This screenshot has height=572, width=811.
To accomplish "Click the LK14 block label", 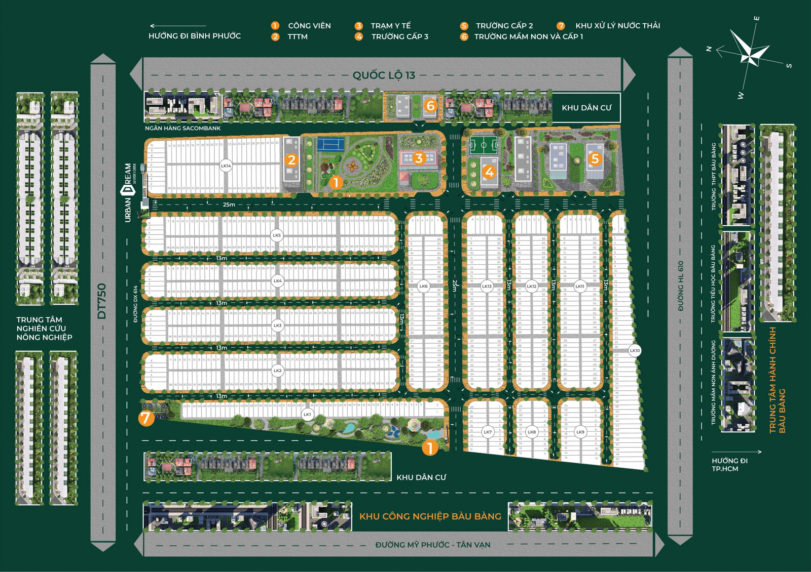I will 226,166.
